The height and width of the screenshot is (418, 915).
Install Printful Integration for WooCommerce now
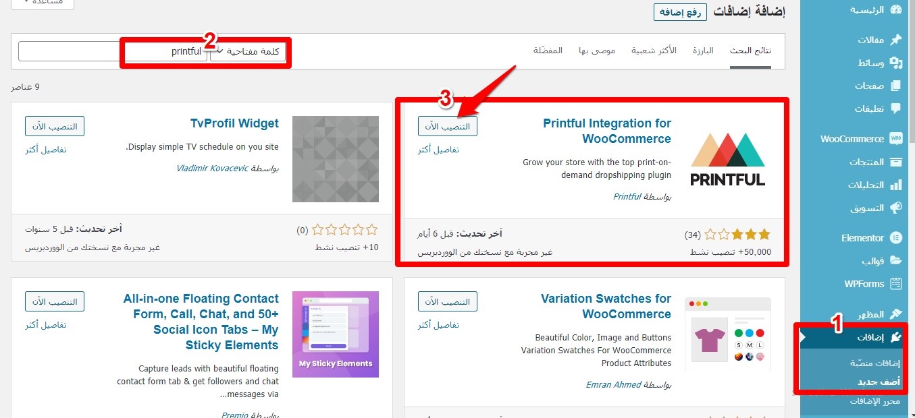tap(447, 126)
